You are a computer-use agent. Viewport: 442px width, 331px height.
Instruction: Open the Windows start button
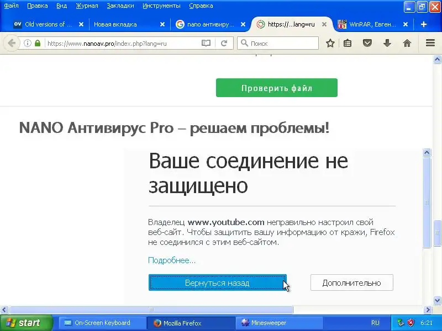26,323
